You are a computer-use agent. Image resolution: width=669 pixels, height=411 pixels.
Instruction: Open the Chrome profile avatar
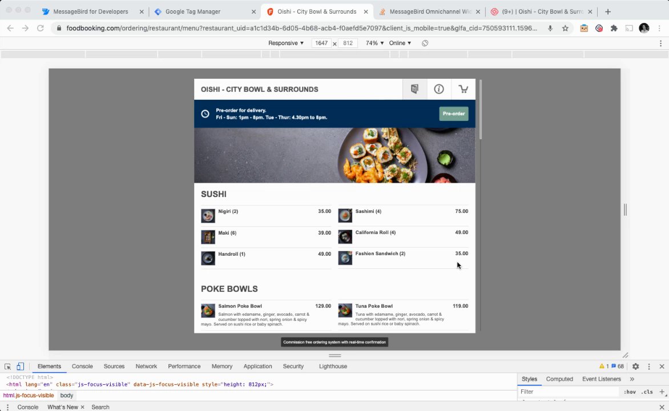(644, 28)
